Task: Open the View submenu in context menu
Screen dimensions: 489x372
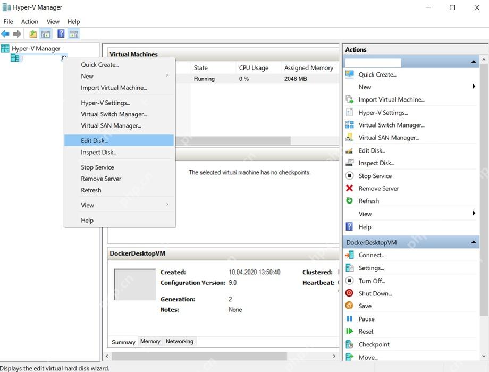Action: point(119,205)
